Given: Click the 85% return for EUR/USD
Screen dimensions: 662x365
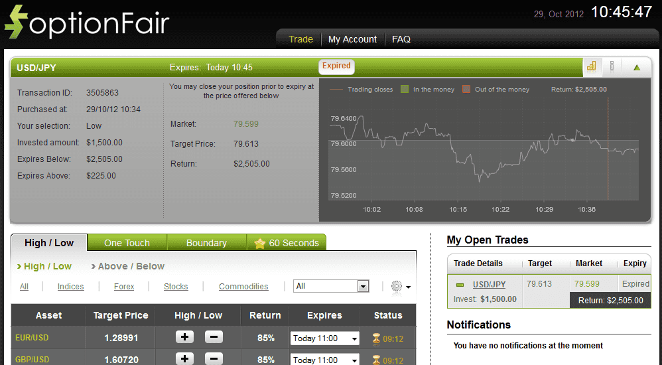Looking at the screenshot, I should [266, 338].
